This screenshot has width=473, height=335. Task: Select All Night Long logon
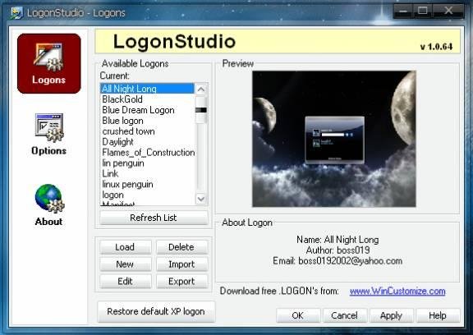[147, 89]
